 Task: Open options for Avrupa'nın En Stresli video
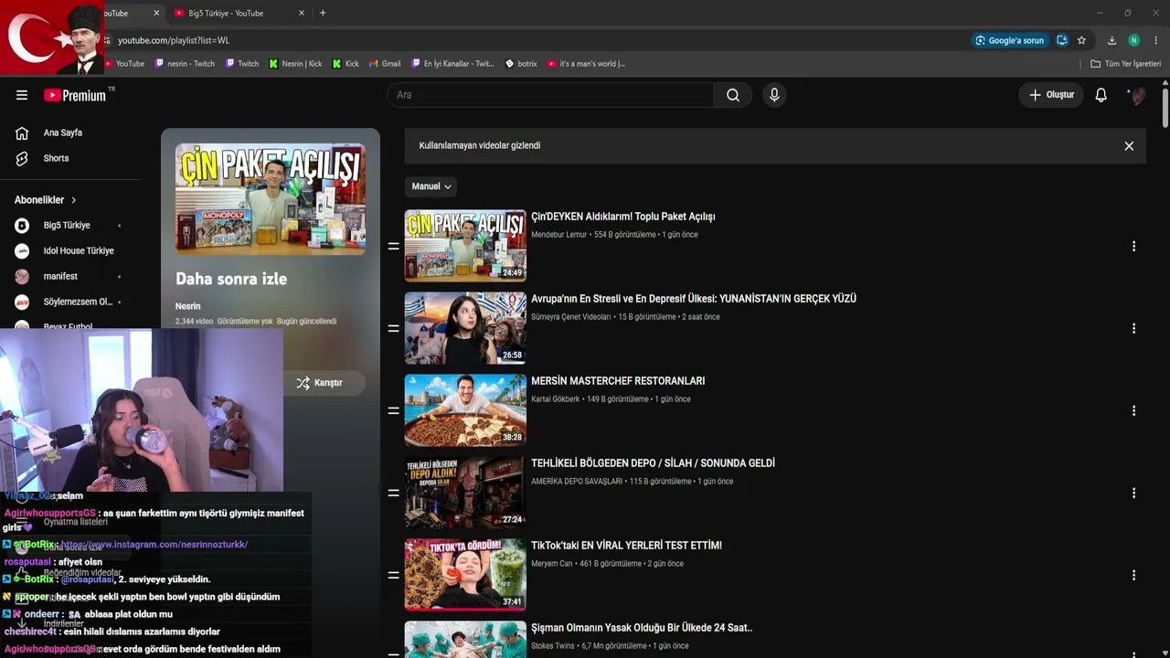[x=1133, y=329]
